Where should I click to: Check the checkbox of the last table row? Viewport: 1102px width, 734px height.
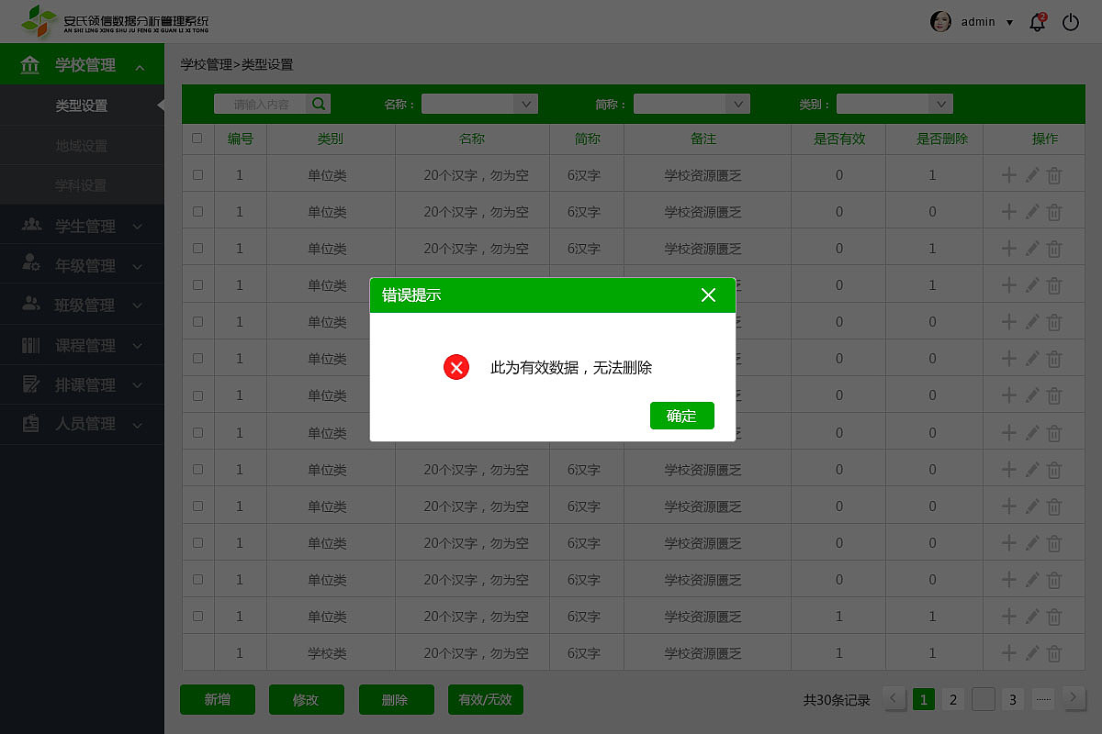tap(197, 652)
